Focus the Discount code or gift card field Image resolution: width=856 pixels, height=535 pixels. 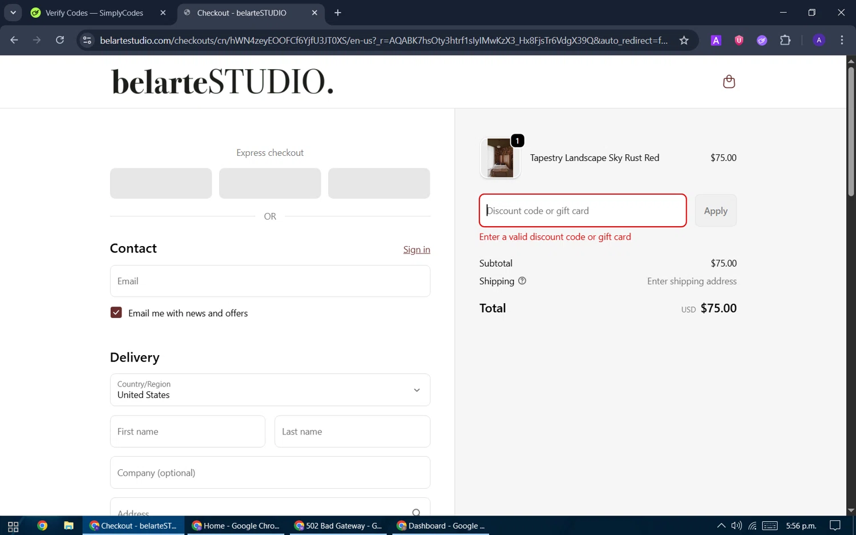point(583,211)
